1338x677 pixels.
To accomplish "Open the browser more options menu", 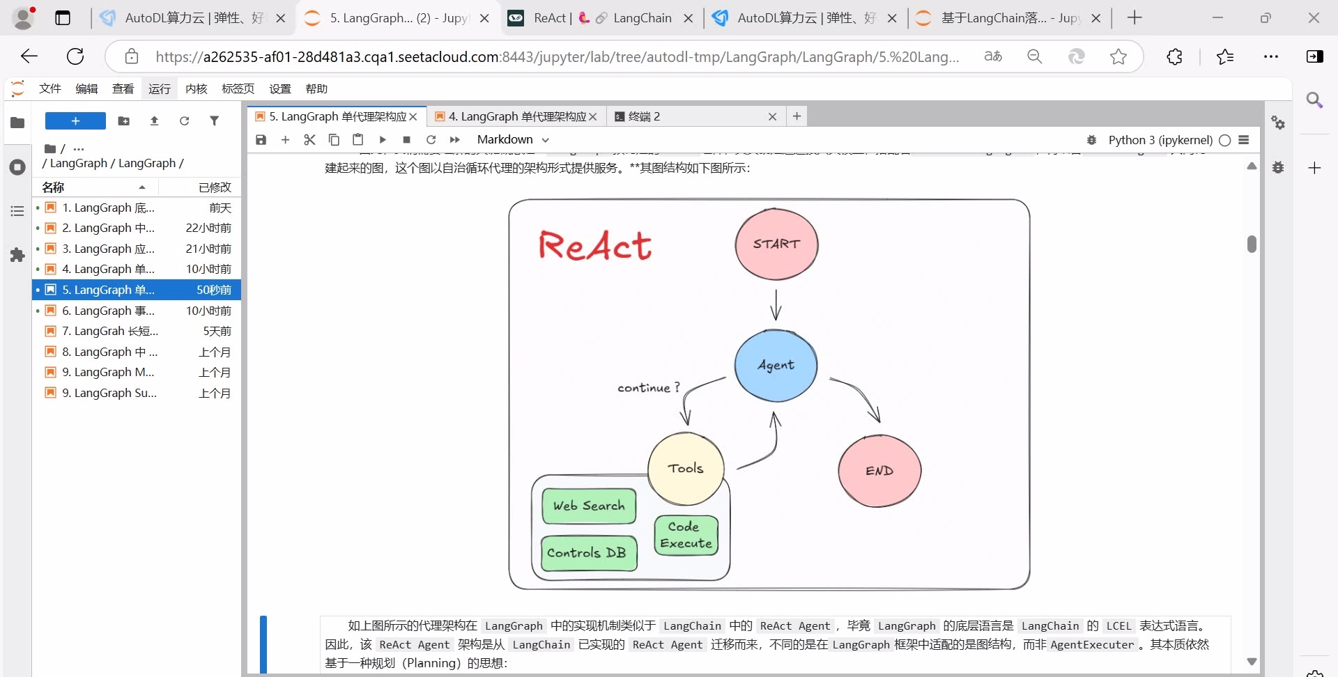I will click(1271, 56).
